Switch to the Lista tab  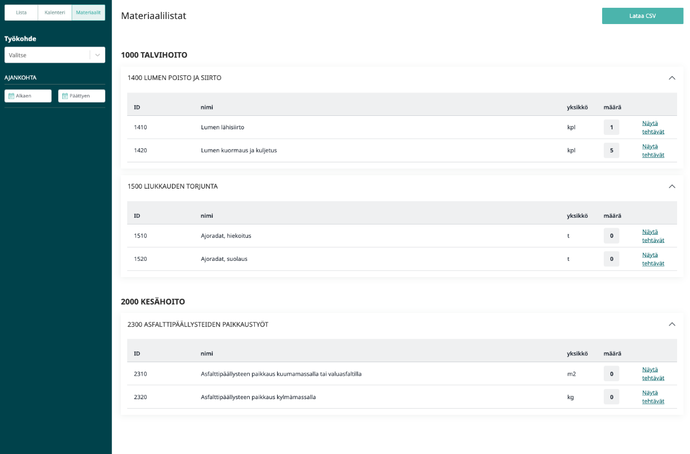pyautogui.click(x=21, y=12)
